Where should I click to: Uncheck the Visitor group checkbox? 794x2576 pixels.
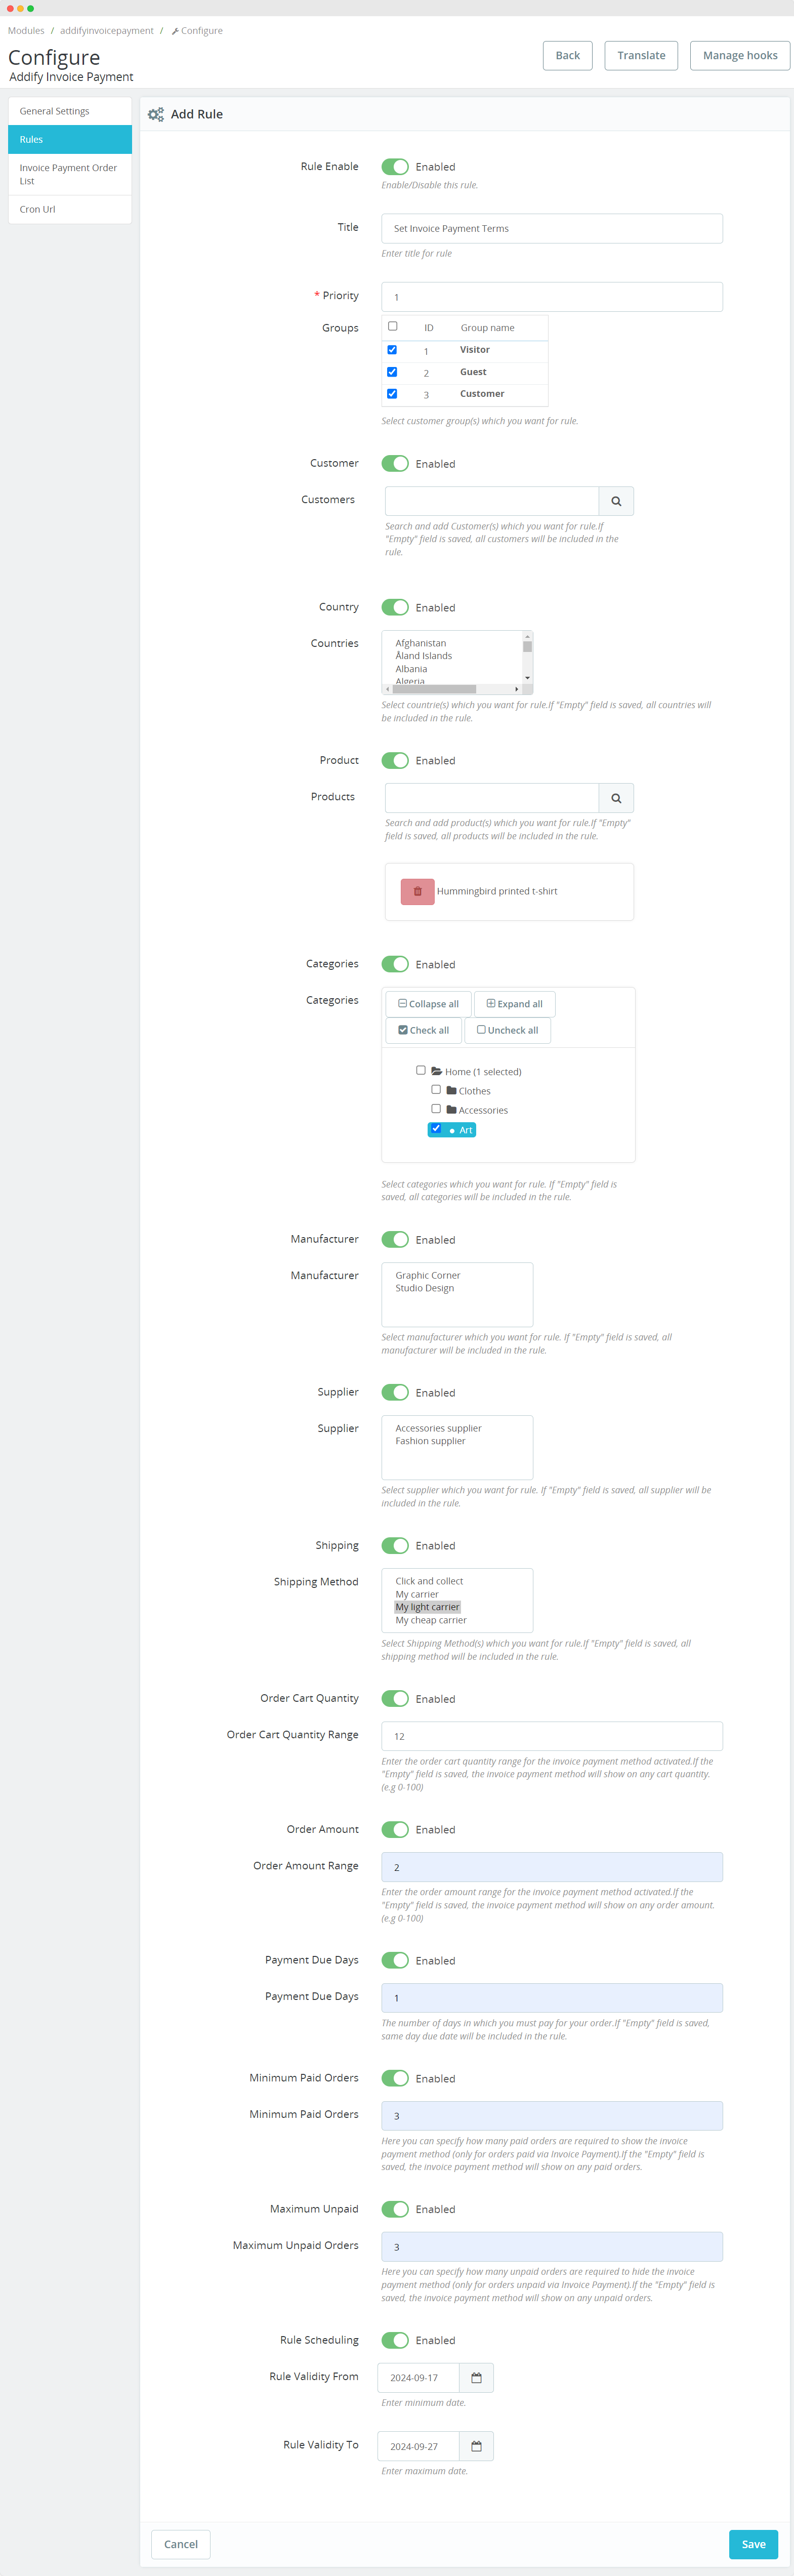click(392, 350)
